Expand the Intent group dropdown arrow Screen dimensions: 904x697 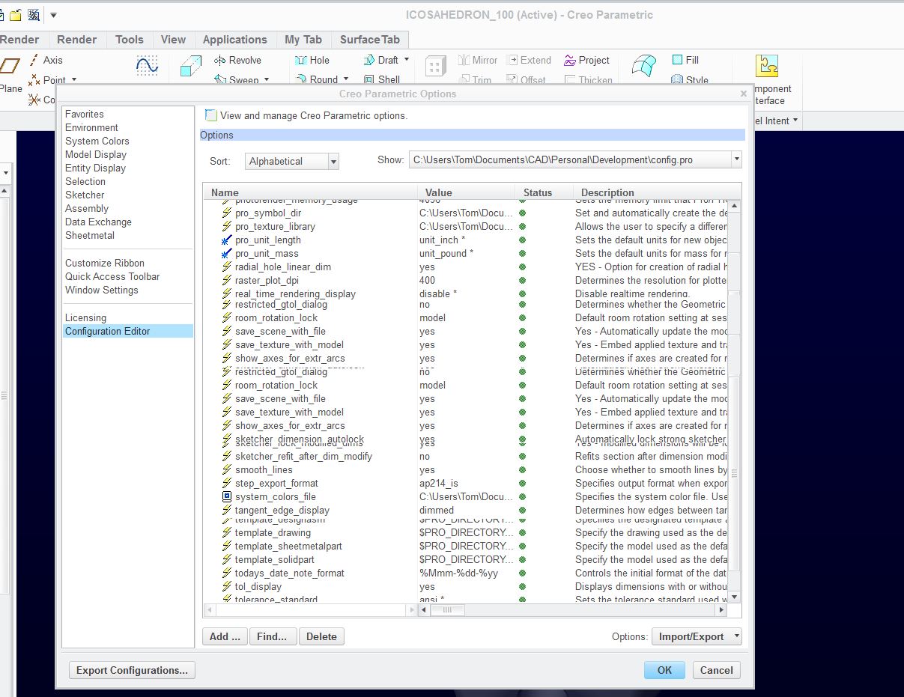click(795, 121)
